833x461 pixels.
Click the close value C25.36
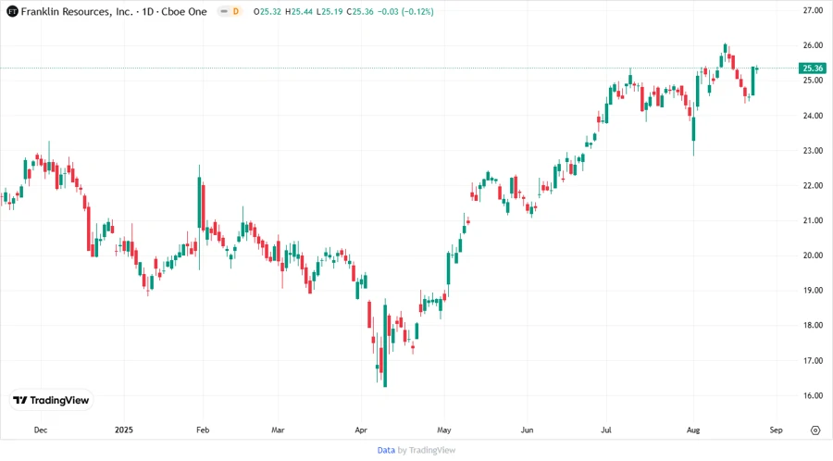coord(360,12)
